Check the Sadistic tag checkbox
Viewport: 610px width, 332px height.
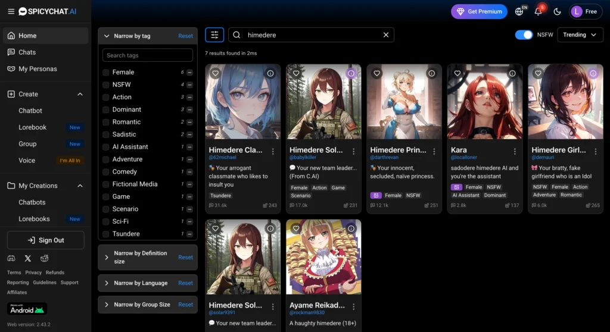point(106,134)
